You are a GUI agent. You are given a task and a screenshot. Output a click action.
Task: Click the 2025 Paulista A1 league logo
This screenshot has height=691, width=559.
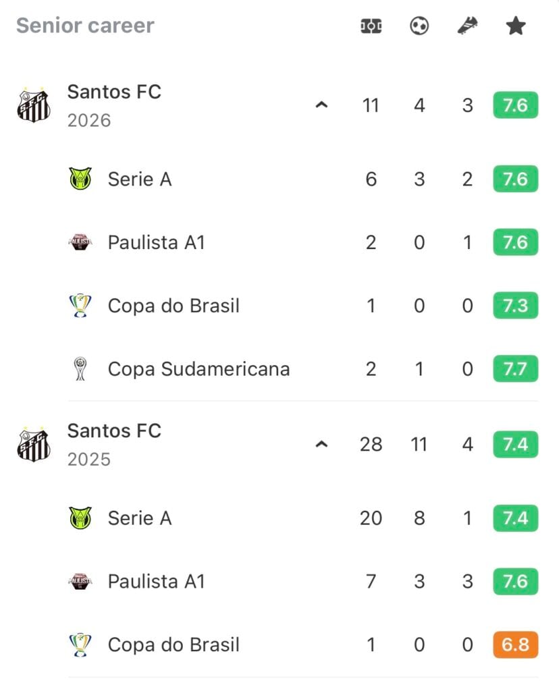coord(80,581)
